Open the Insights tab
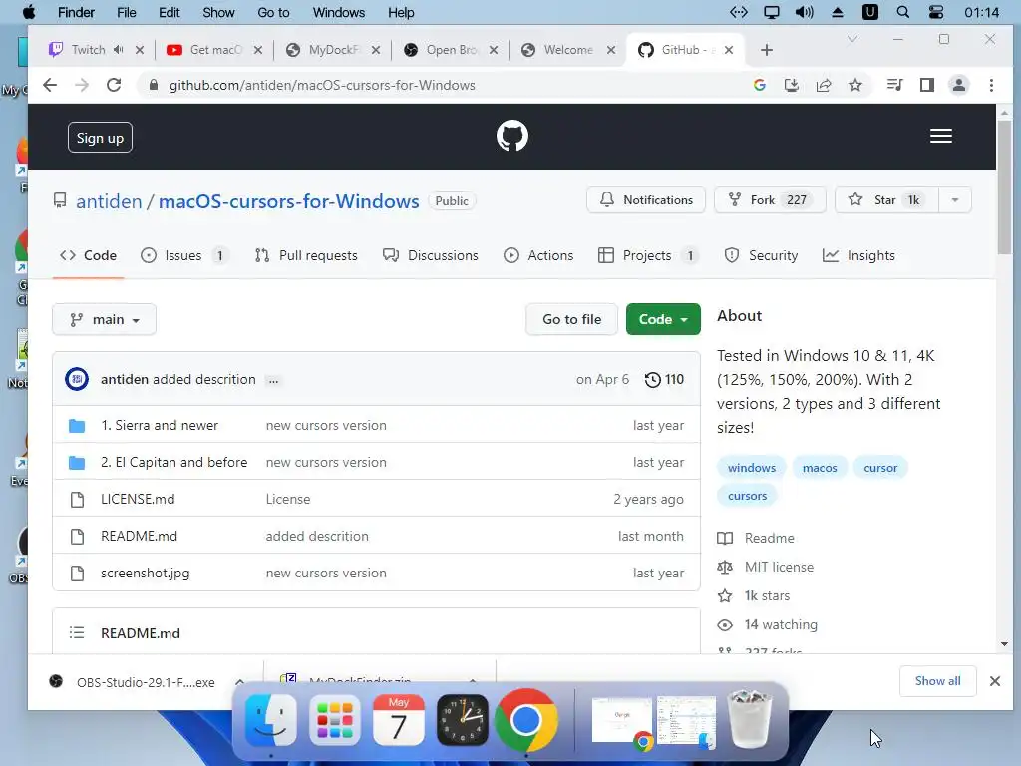 coord(858,256)
